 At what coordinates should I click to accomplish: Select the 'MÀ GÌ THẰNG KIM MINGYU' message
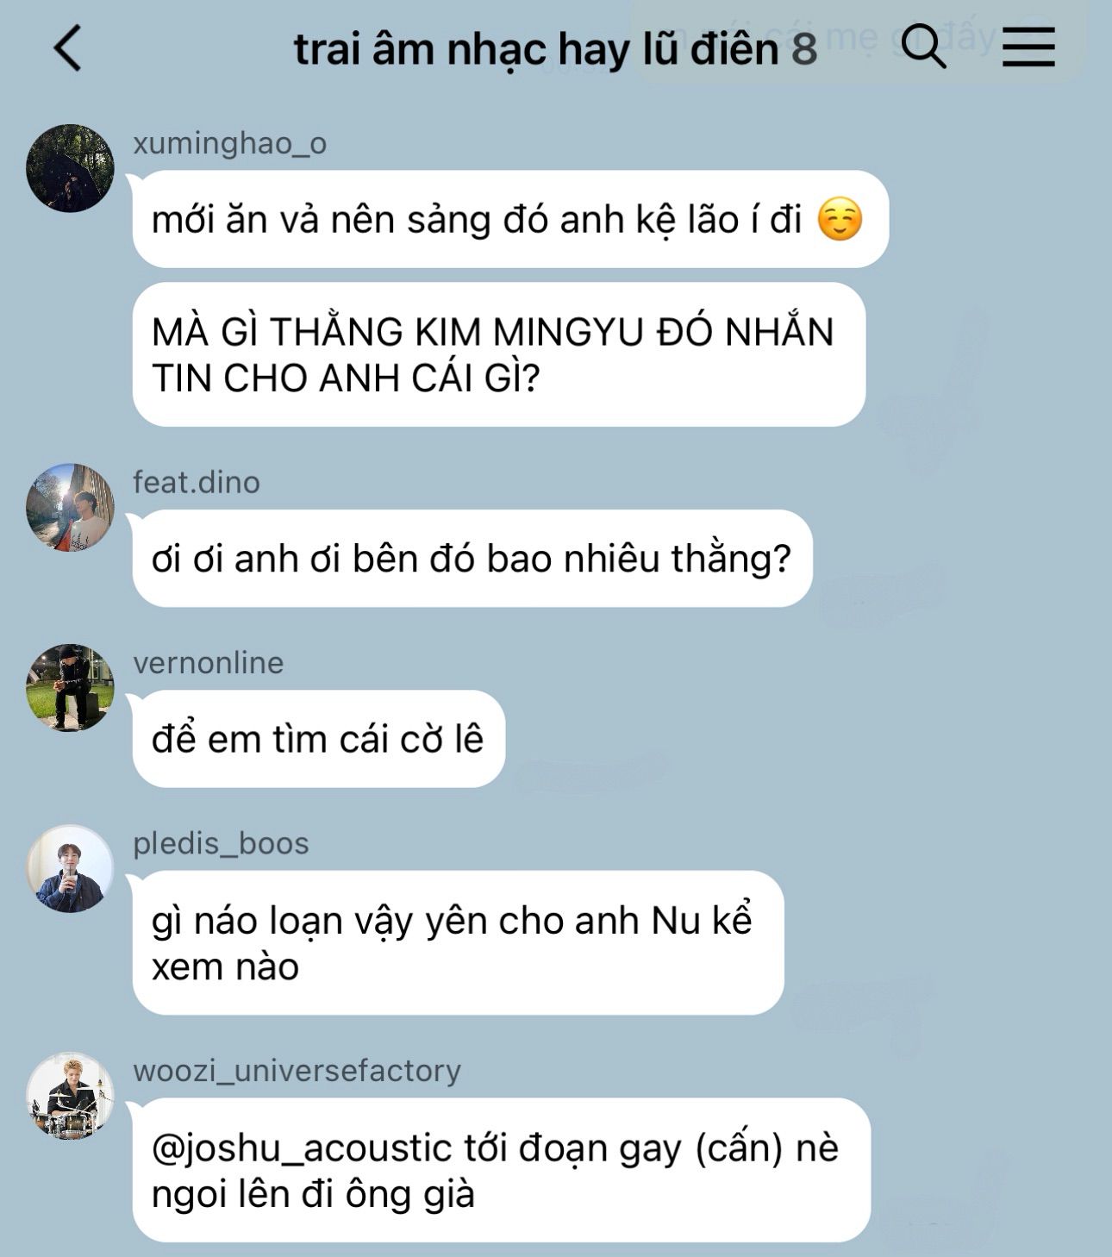point(499,354)
